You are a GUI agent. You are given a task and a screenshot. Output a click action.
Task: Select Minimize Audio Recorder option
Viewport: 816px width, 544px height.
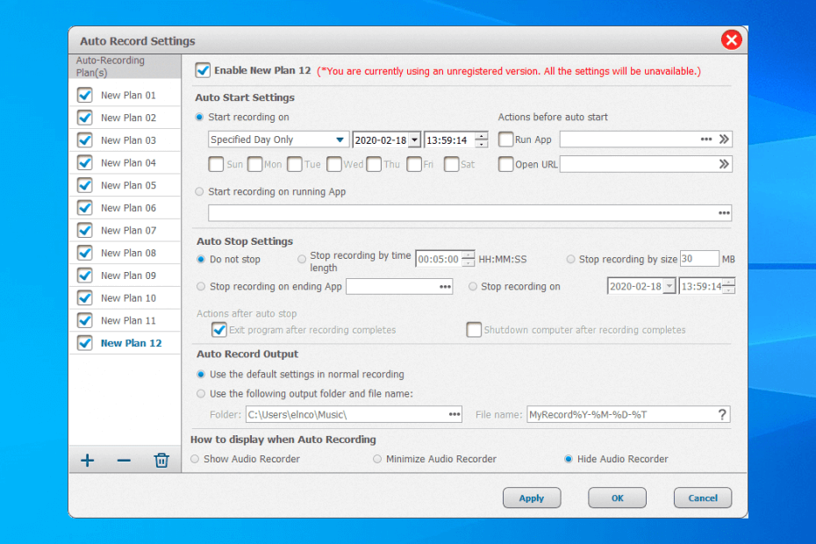[x=376, y=459]
